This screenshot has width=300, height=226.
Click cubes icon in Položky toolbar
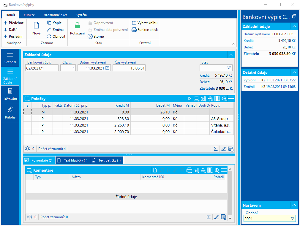[210, 99]
